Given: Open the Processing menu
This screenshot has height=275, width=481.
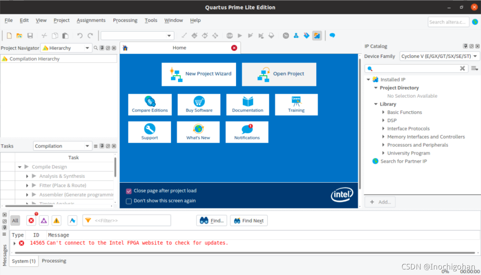Looking at the screenshot, I should [125, 20].
